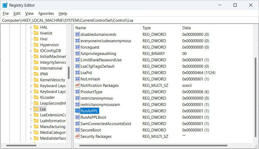The height and width of the screenshot is (149, 259).
Task: Click the LimitBlankPasswordUse value icon
Action: point(77,60)
